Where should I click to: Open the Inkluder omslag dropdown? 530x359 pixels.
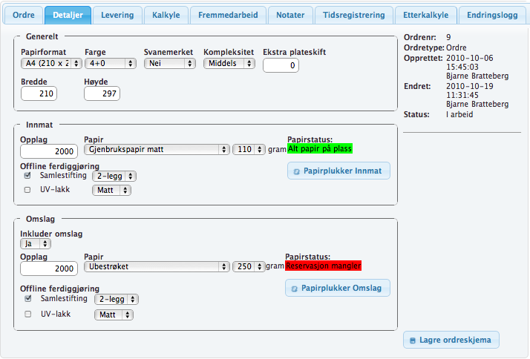[x=31, y=243]
